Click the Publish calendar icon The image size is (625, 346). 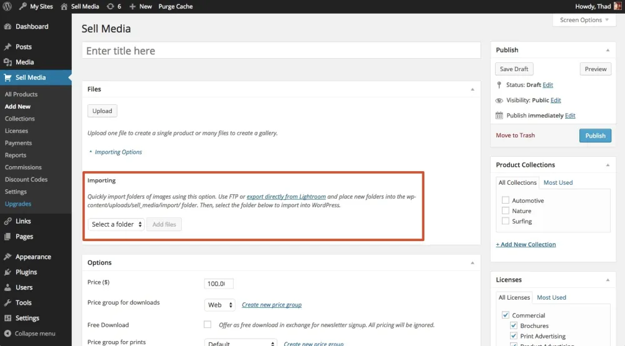499,116
